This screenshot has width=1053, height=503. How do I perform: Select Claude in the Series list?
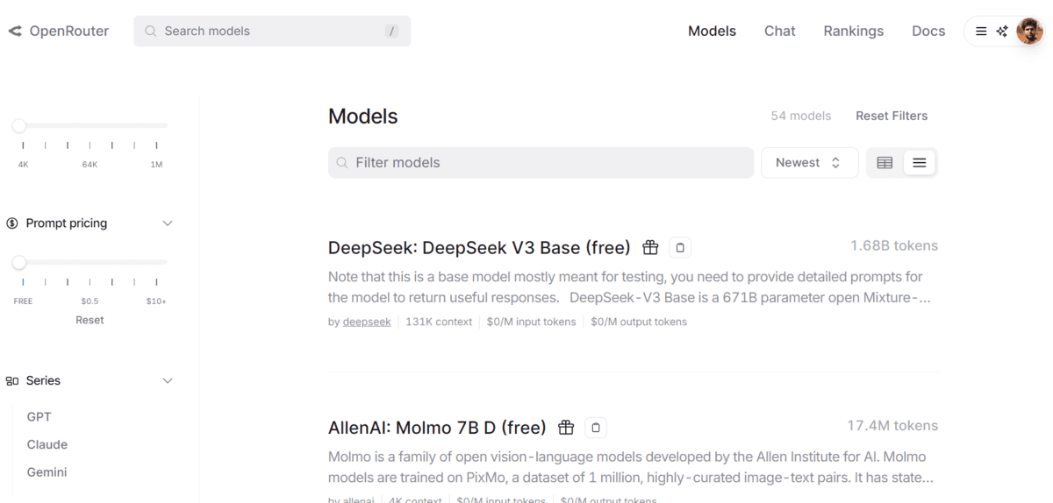pos(47,444)
